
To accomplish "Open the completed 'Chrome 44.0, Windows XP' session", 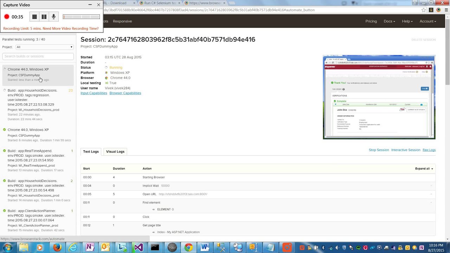I will coord(38,135).
